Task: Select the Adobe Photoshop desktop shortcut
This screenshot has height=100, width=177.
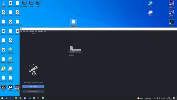Action: pyautogui.click(x=171, y=14)
